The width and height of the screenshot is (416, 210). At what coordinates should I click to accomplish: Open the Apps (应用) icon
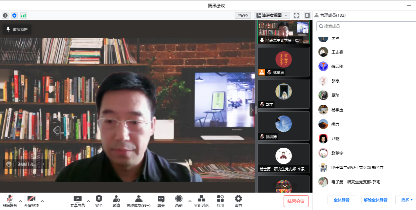point(220,201)
